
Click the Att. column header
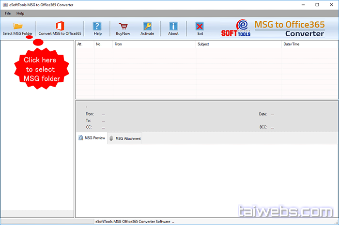[85, 44]
